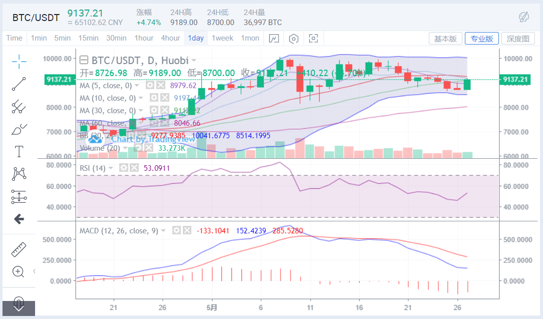Open settings for RSI (14) indicator

click(x=124, y=168)
